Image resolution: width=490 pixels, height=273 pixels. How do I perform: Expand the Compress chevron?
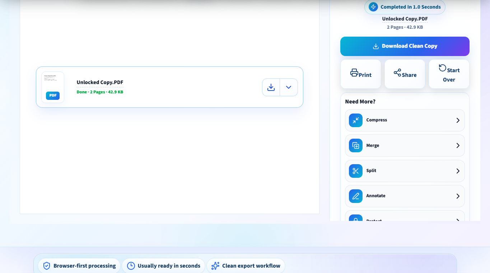458,120
